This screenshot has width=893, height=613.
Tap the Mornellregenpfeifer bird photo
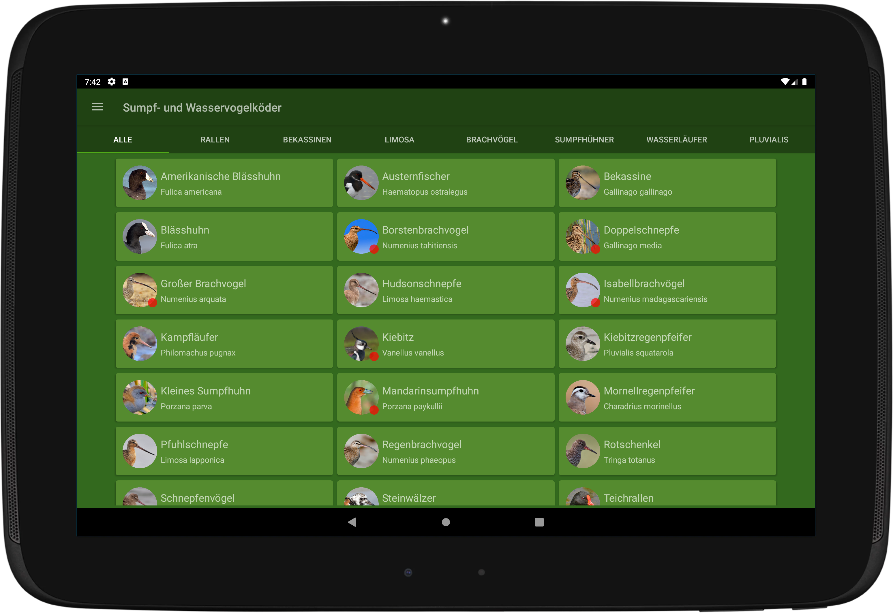tap(583, 398)
